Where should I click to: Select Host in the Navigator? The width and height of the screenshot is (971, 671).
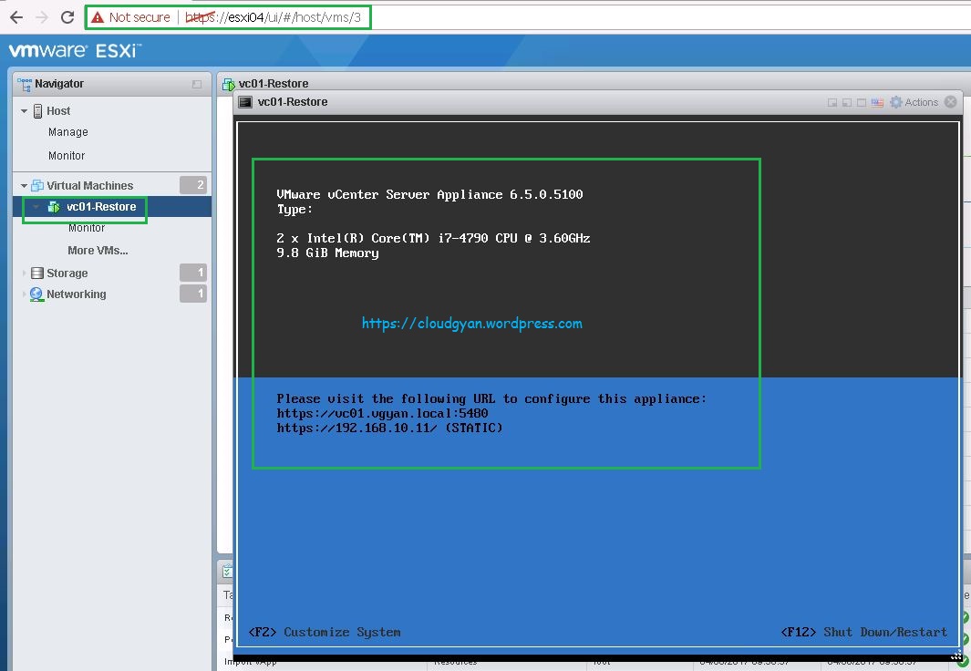(x=58, y=111)
